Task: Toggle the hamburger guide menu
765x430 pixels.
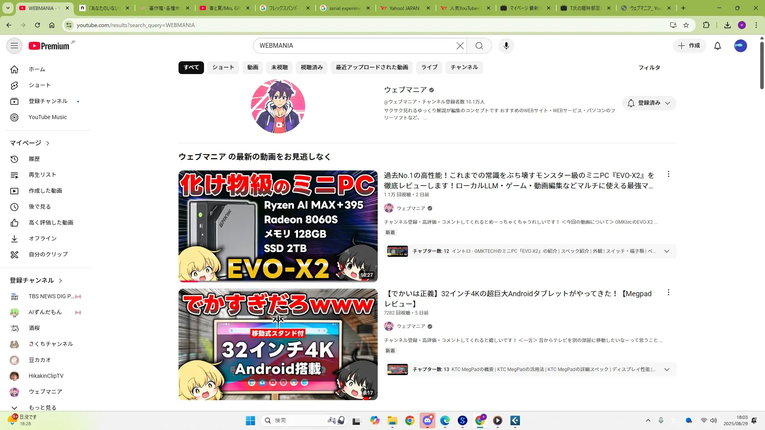Action: [14, 46]
